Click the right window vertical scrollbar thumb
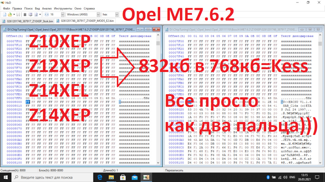325x182 pixels. coord(320,44)
